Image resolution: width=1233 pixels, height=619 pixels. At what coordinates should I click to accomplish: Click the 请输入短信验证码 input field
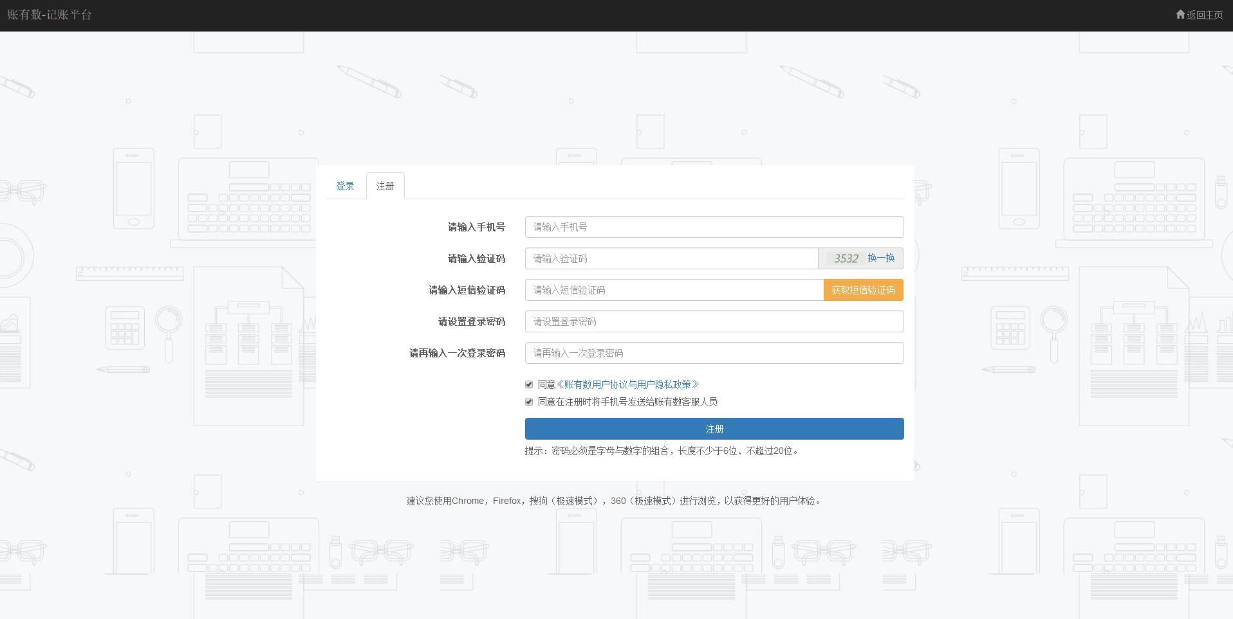tap(674, 290)
